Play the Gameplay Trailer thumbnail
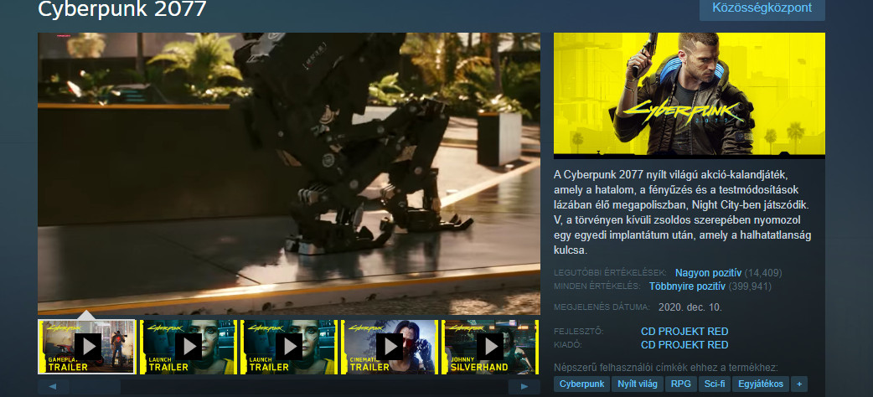The image size is (873, 397). (87, 346)
